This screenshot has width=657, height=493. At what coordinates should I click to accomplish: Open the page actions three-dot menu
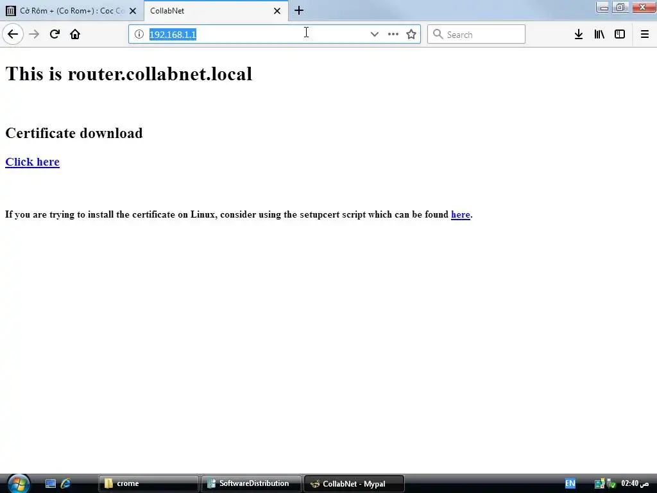click(x=393, y=35)
